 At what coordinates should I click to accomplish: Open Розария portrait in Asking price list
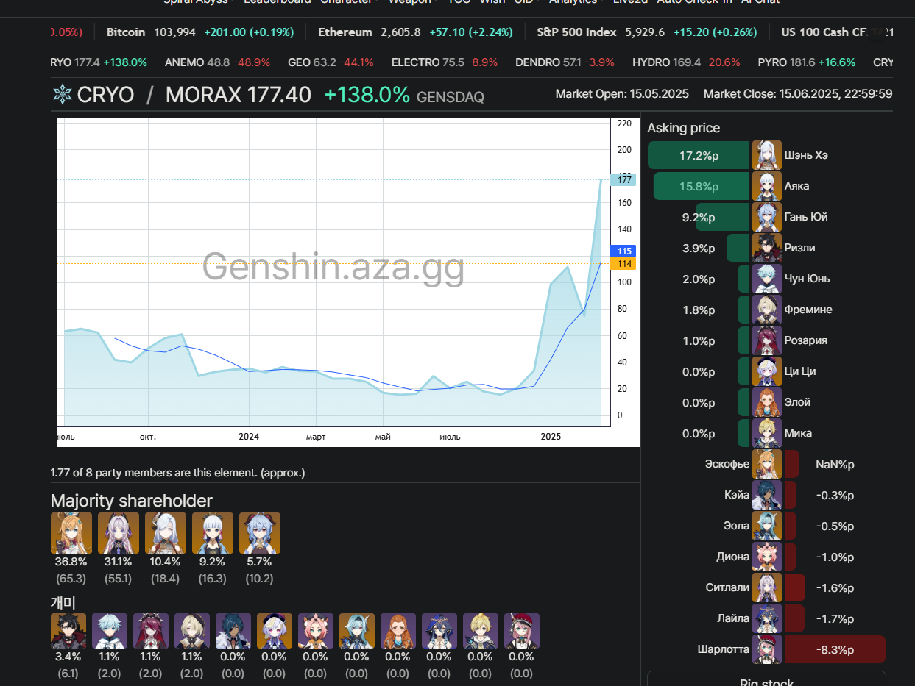[x=767, y=340]
